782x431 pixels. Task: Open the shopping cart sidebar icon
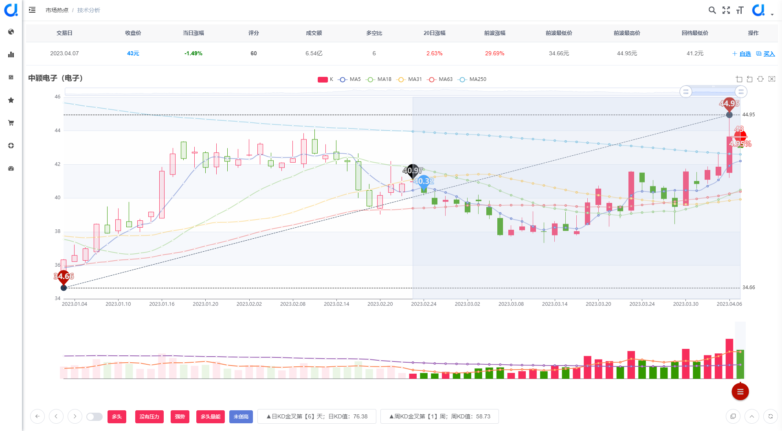point(11,123)
